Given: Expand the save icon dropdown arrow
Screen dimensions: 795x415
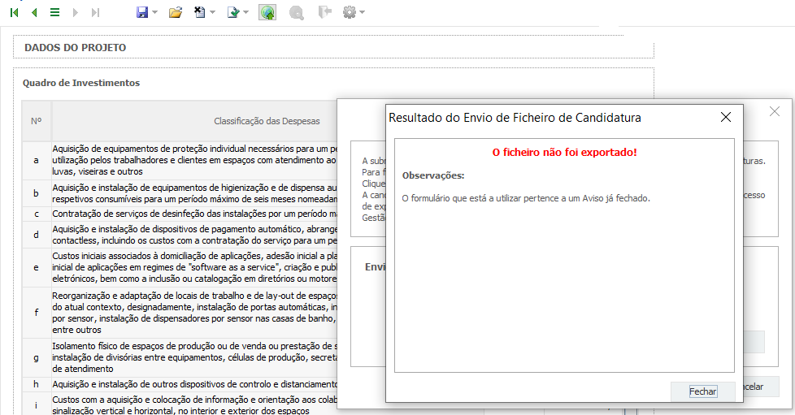Looking at the screenshot, I should [154, 12].
